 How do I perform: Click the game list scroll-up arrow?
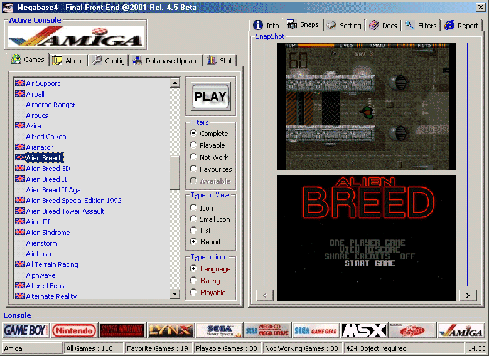(x=175, y=83)
